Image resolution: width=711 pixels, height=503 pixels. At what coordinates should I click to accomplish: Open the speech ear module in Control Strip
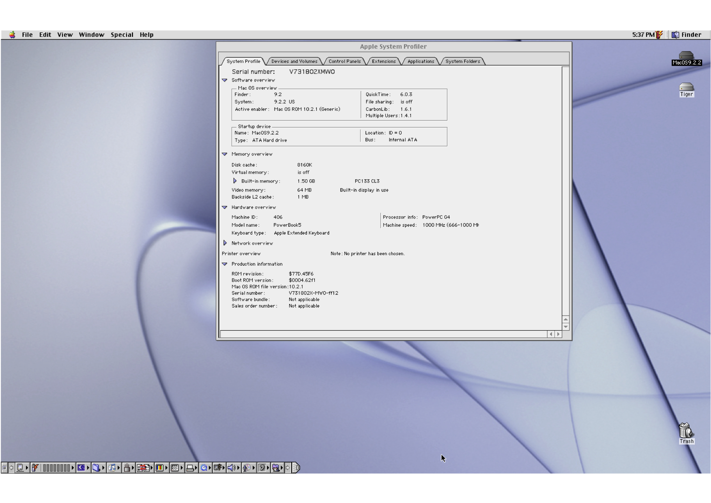[x=264, y=468]
